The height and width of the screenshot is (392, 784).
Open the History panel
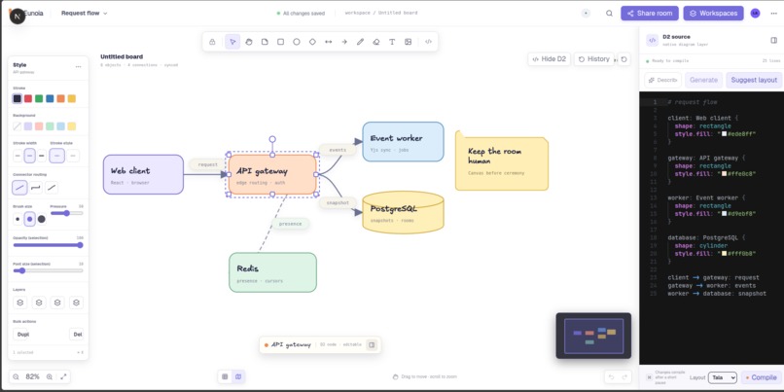594,59
